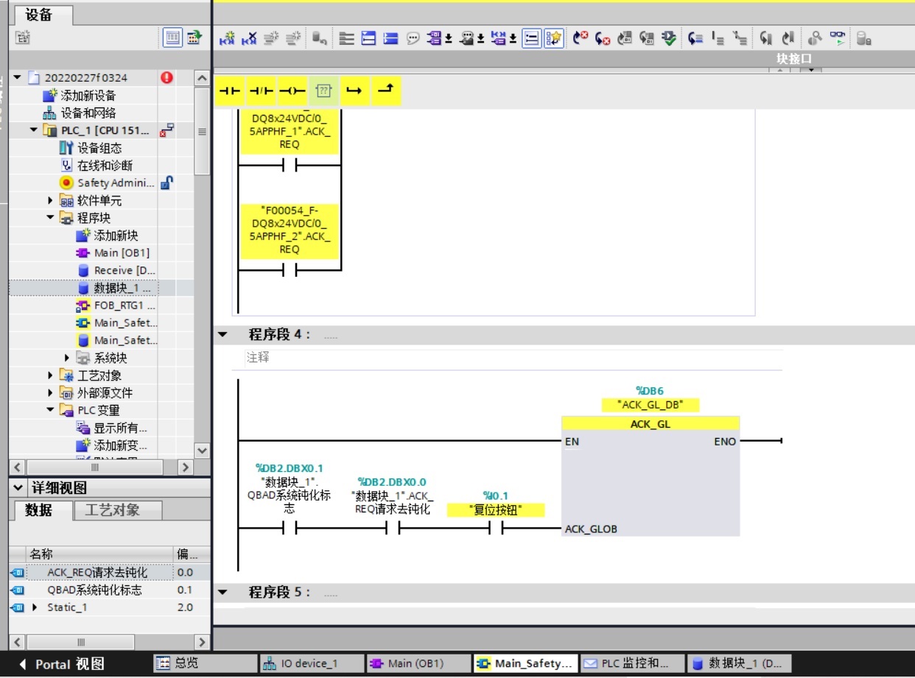Image resolution: width=915 pixels, height=678 pixels.
Task: Insert a normally open contact
Action: click(x=231, y=91)
